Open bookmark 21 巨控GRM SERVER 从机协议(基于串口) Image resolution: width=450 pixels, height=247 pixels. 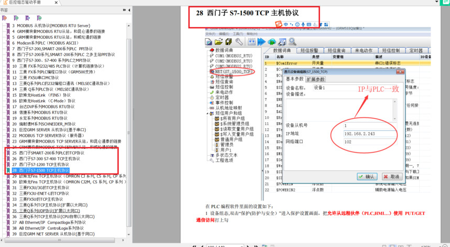(49, 130)
